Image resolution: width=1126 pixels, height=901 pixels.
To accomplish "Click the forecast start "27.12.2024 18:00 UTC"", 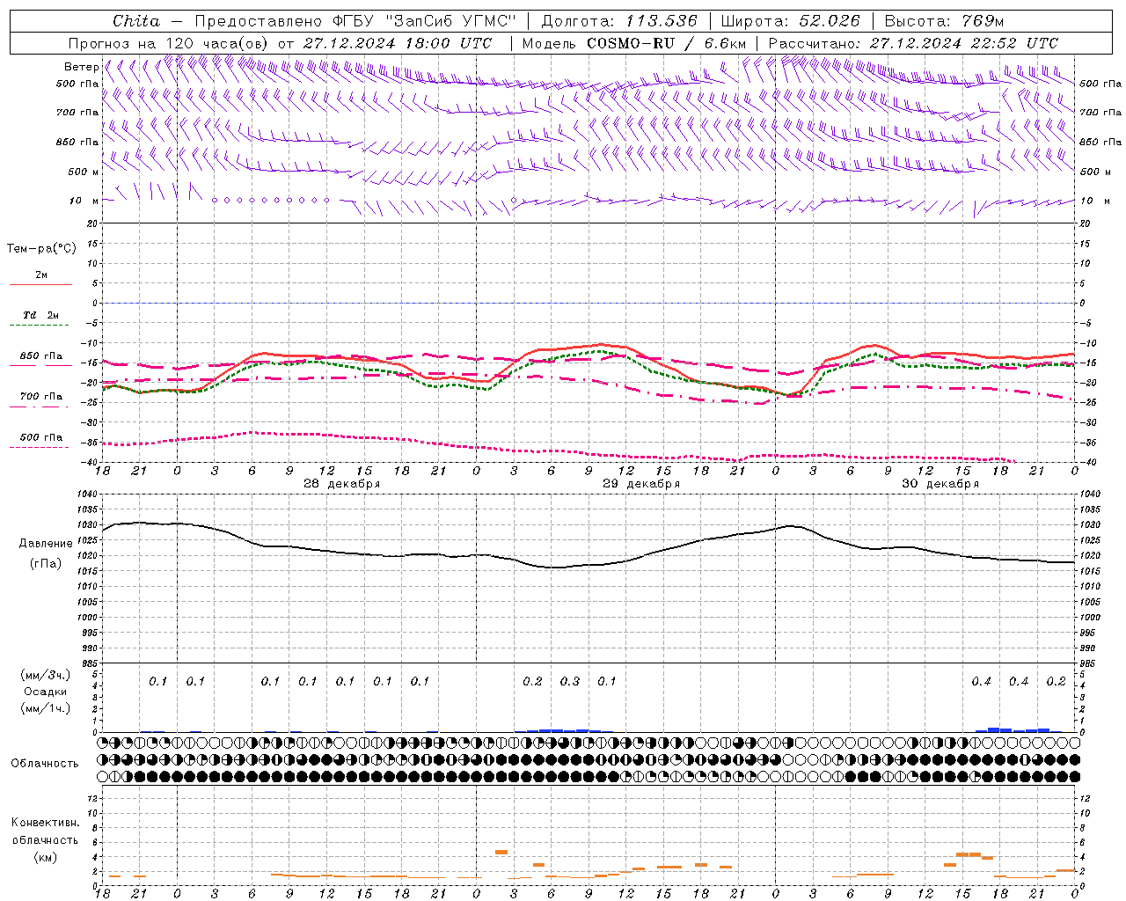I will (398, 43).
